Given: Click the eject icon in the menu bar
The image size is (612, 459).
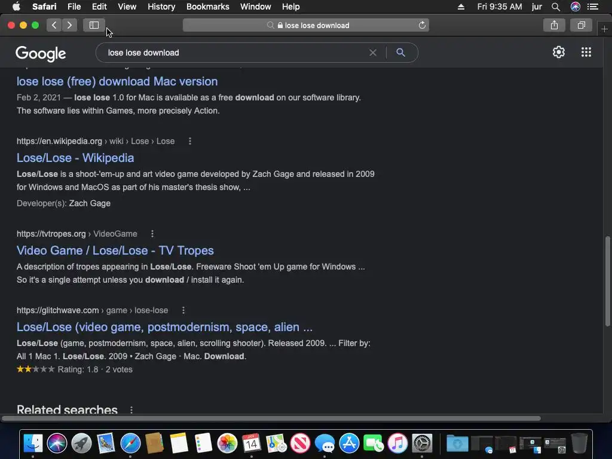Looking at the screenshot, I should pos(461,7).
